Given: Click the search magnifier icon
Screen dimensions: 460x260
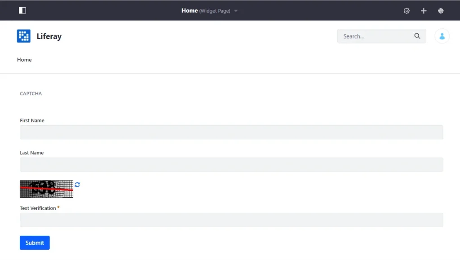Looking at the screenshot, I should pos(417,36).
